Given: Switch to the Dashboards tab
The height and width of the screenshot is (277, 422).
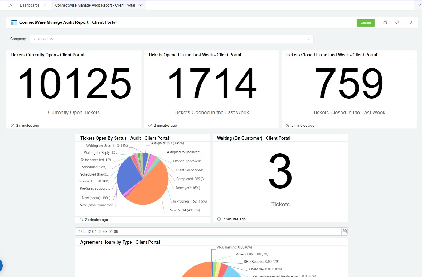Looking at the screenshot, I should [30, 5].
